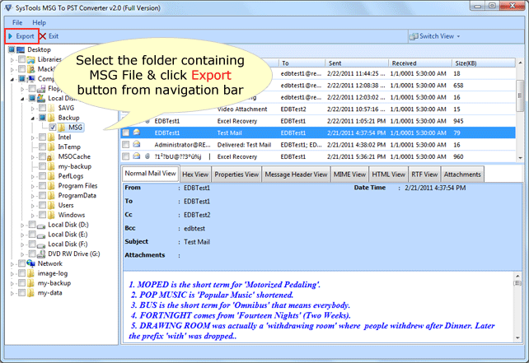The width and height of the screenshot is (529, 363).
Task: Check the Program Files folder checkbox
Action: point(43,186)
